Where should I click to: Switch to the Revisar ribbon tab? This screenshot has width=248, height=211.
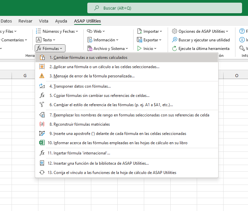25,21
